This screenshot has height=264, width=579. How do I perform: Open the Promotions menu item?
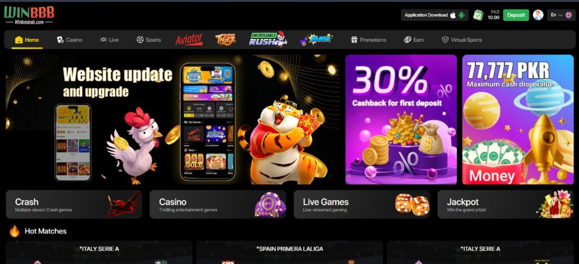point(368,40)
